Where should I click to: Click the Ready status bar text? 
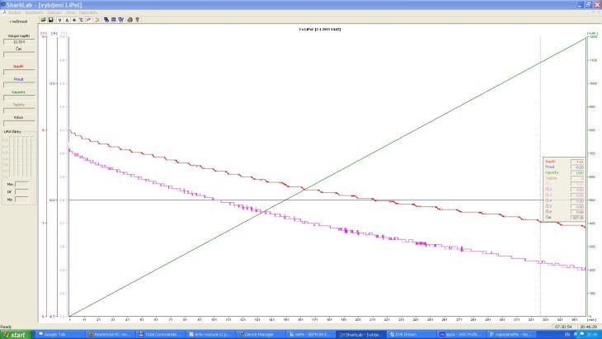[6, 327]
